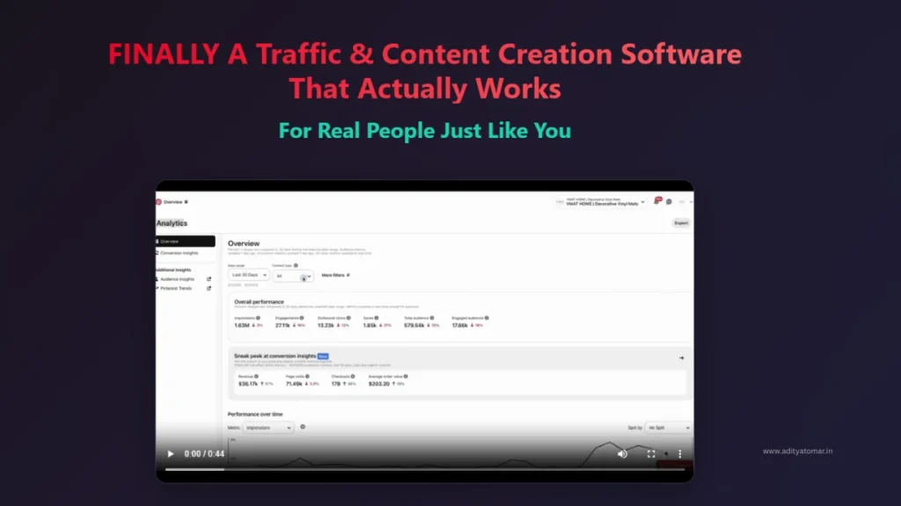
Task: Click the arrow on conversion insights card
Action: pos(681,358)
